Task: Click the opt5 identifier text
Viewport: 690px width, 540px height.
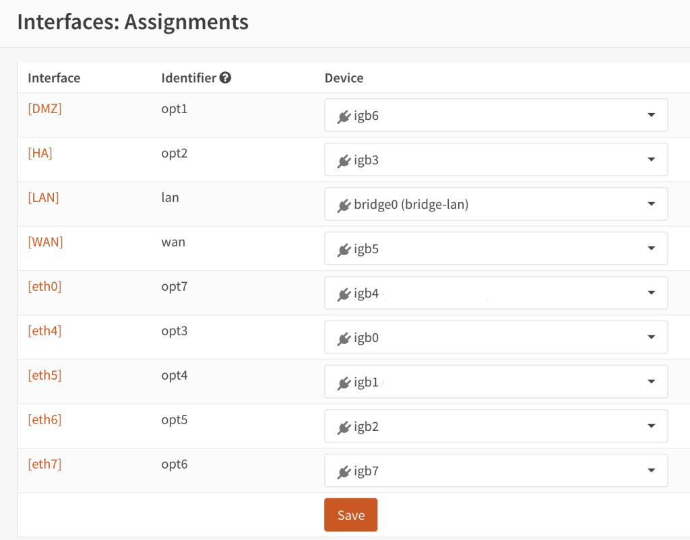Action: pos(175,420)
